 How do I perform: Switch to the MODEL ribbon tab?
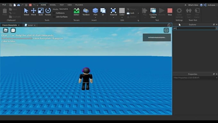coord(53,5)
